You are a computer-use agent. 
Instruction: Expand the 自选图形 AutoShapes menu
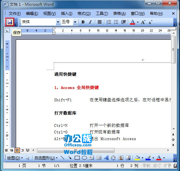tap(46, 158)
